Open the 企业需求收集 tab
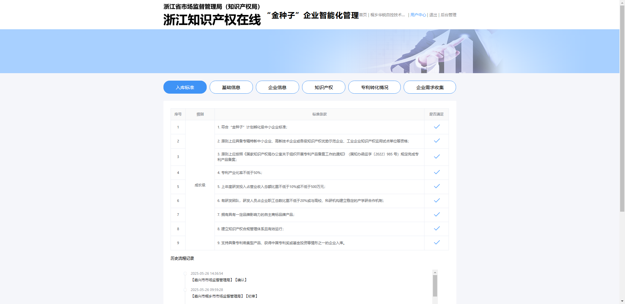Viewport: 625px width, 304px height. (x=430, y=87)
